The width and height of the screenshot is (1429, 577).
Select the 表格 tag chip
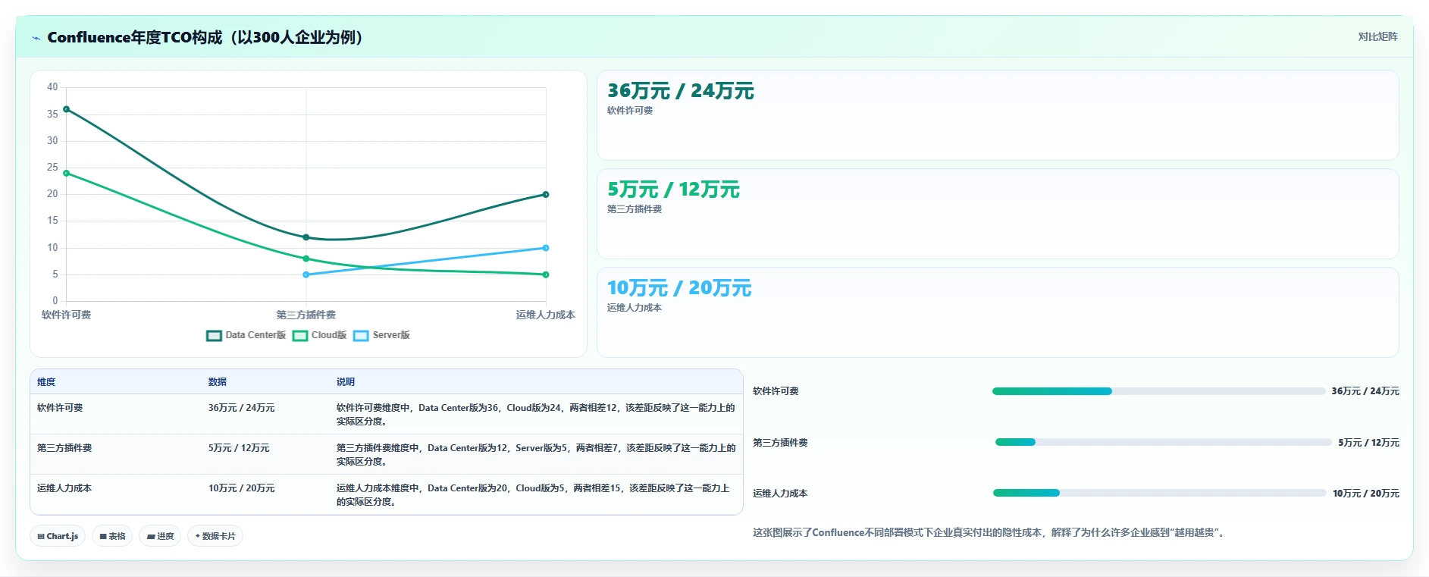point(112,536)
